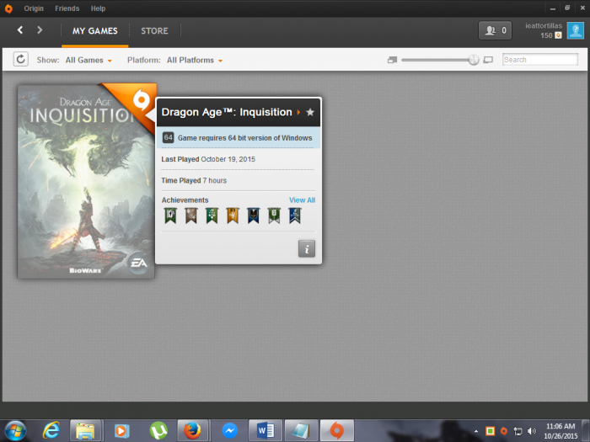Click the volume speaker tray icon
The image size is (590, 442).
[532, 431]
